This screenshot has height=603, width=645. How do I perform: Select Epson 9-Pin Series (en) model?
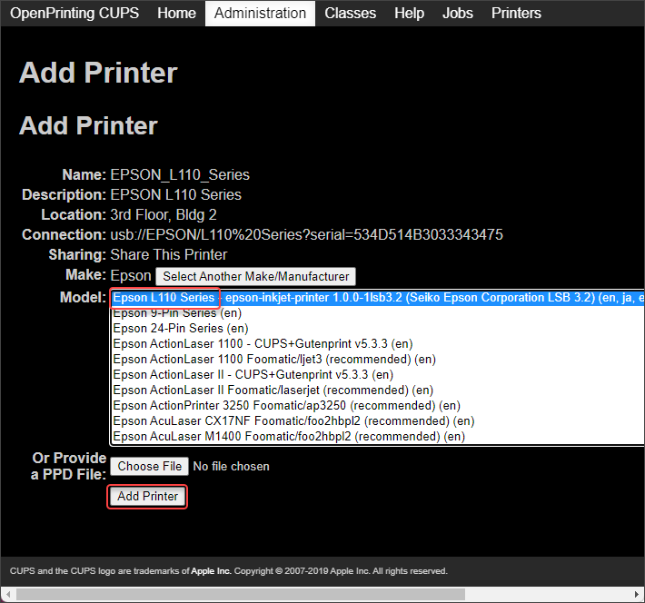click(378, 313)
